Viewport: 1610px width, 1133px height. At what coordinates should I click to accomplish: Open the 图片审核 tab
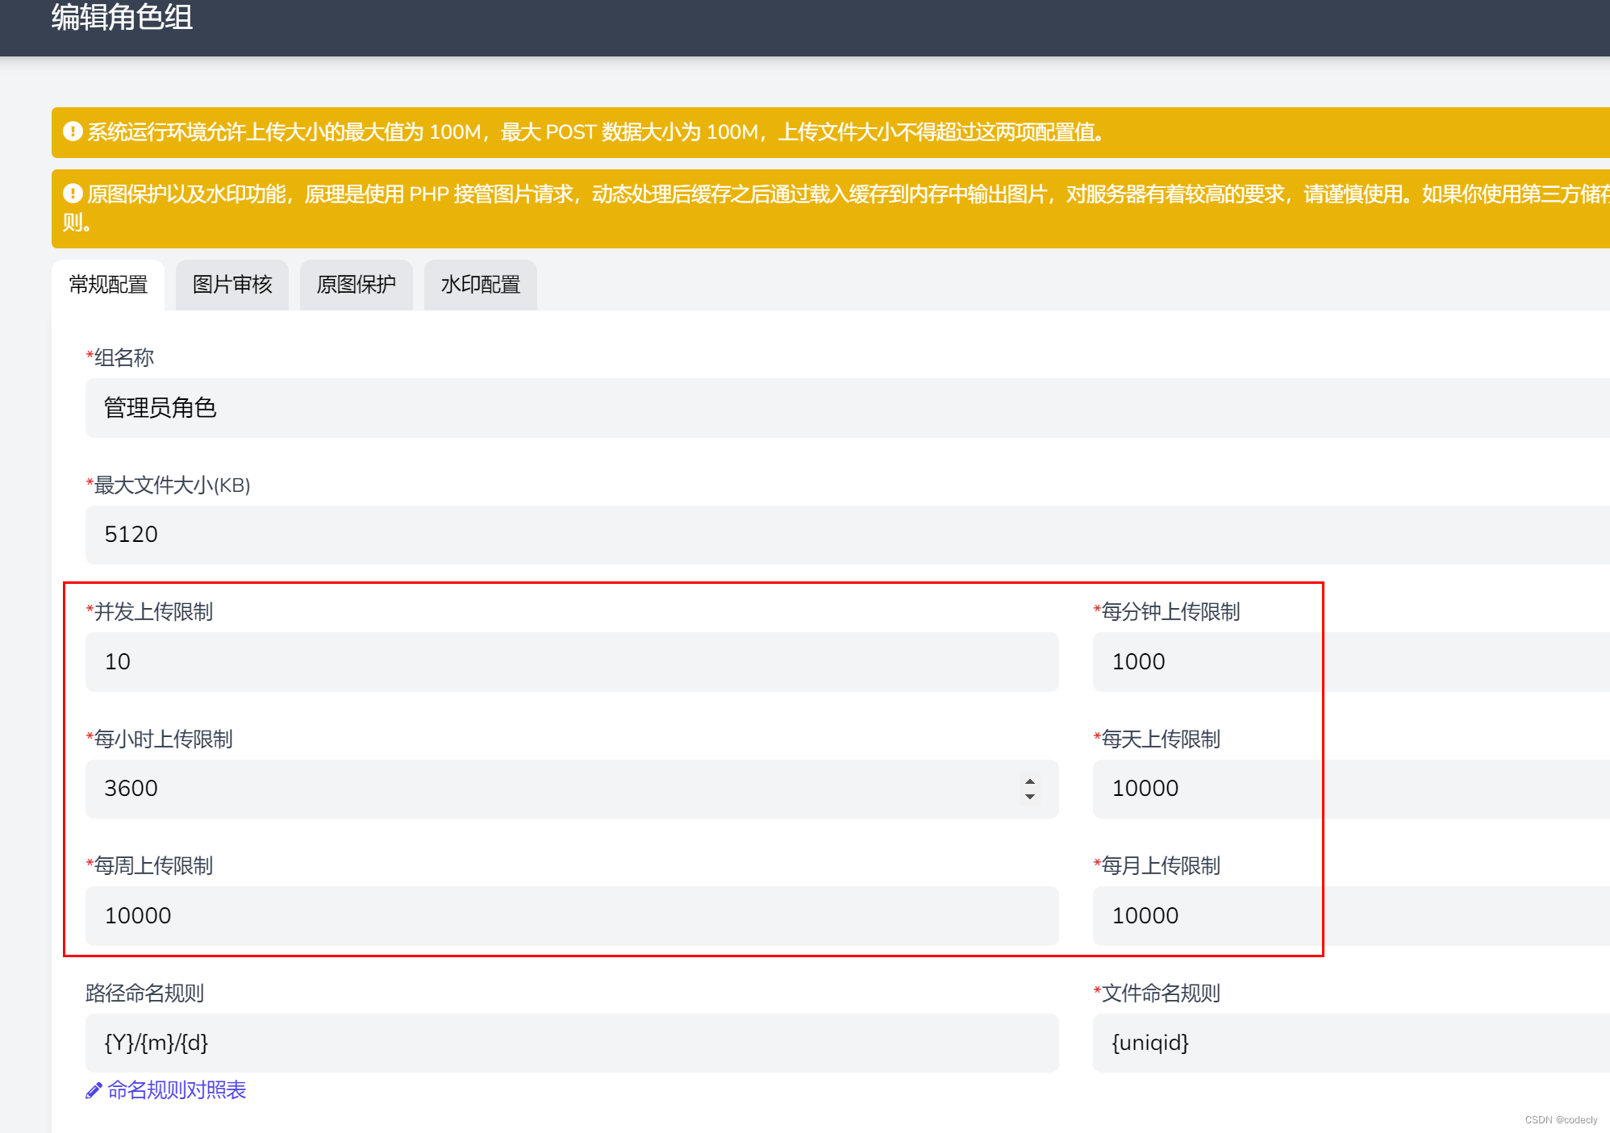[x=232, y=285]
